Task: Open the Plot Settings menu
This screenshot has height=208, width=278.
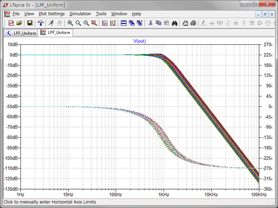Action: click(x=51, y=14)
